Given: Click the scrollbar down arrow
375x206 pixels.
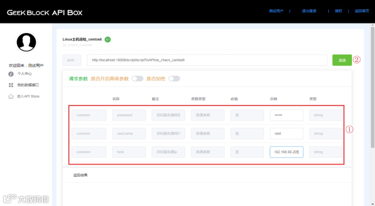Looking at the screenshot, I should (373, 204).
